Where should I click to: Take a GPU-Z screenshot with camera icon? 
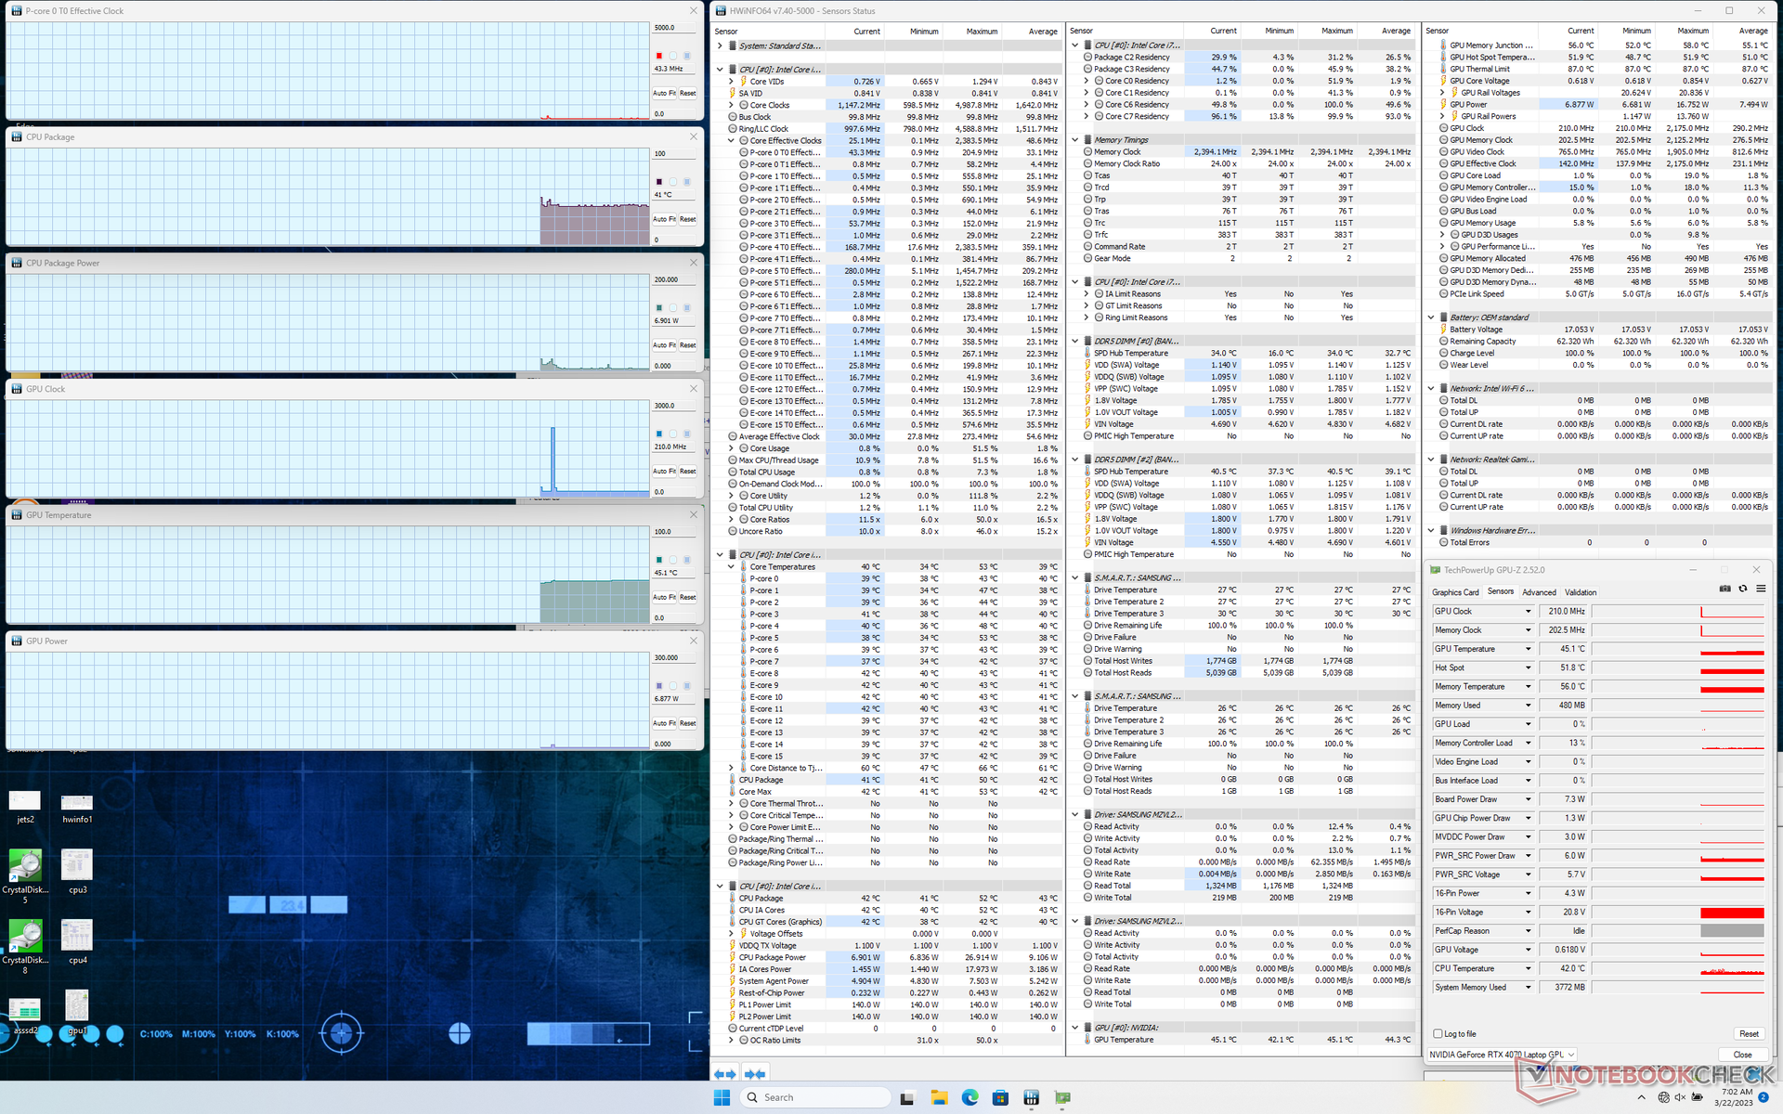pos(1724,589)
